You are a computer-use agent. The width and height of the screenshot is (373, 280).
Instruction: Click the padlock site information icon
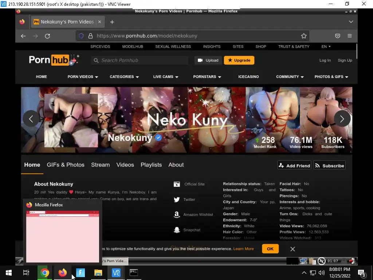(90, 36)
